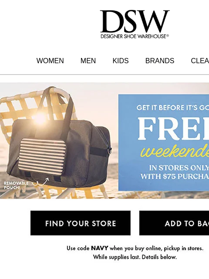The width and height of the screenshot is (209, 279).
Task: Browse the BRANDS menu item
Action: (160, 61)
